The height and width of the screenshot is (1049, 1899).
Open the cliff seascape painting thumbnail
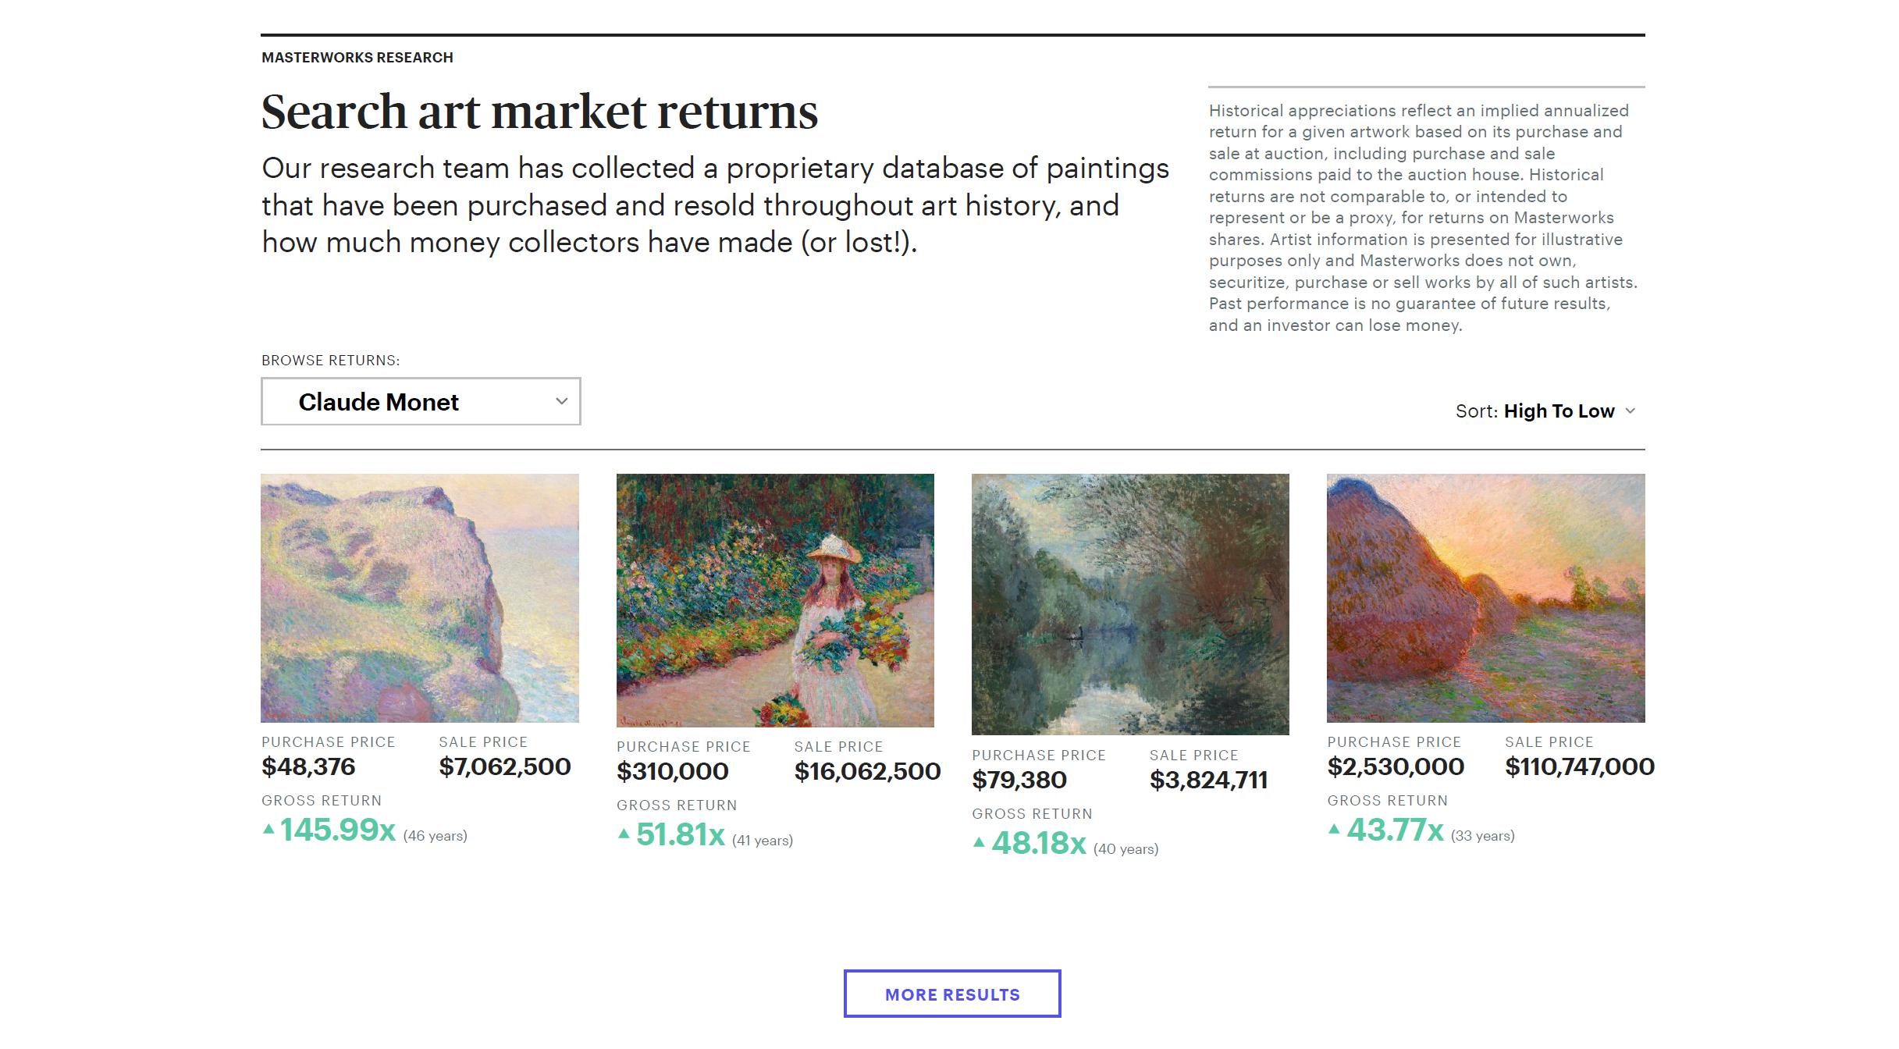(420, 598)
